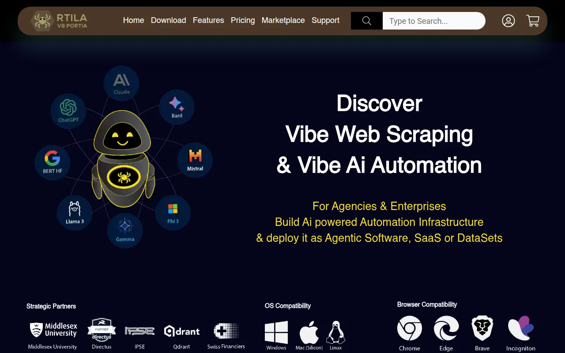
Task: Click the 'Discover' headline word
Action: (x=379, y=103)
